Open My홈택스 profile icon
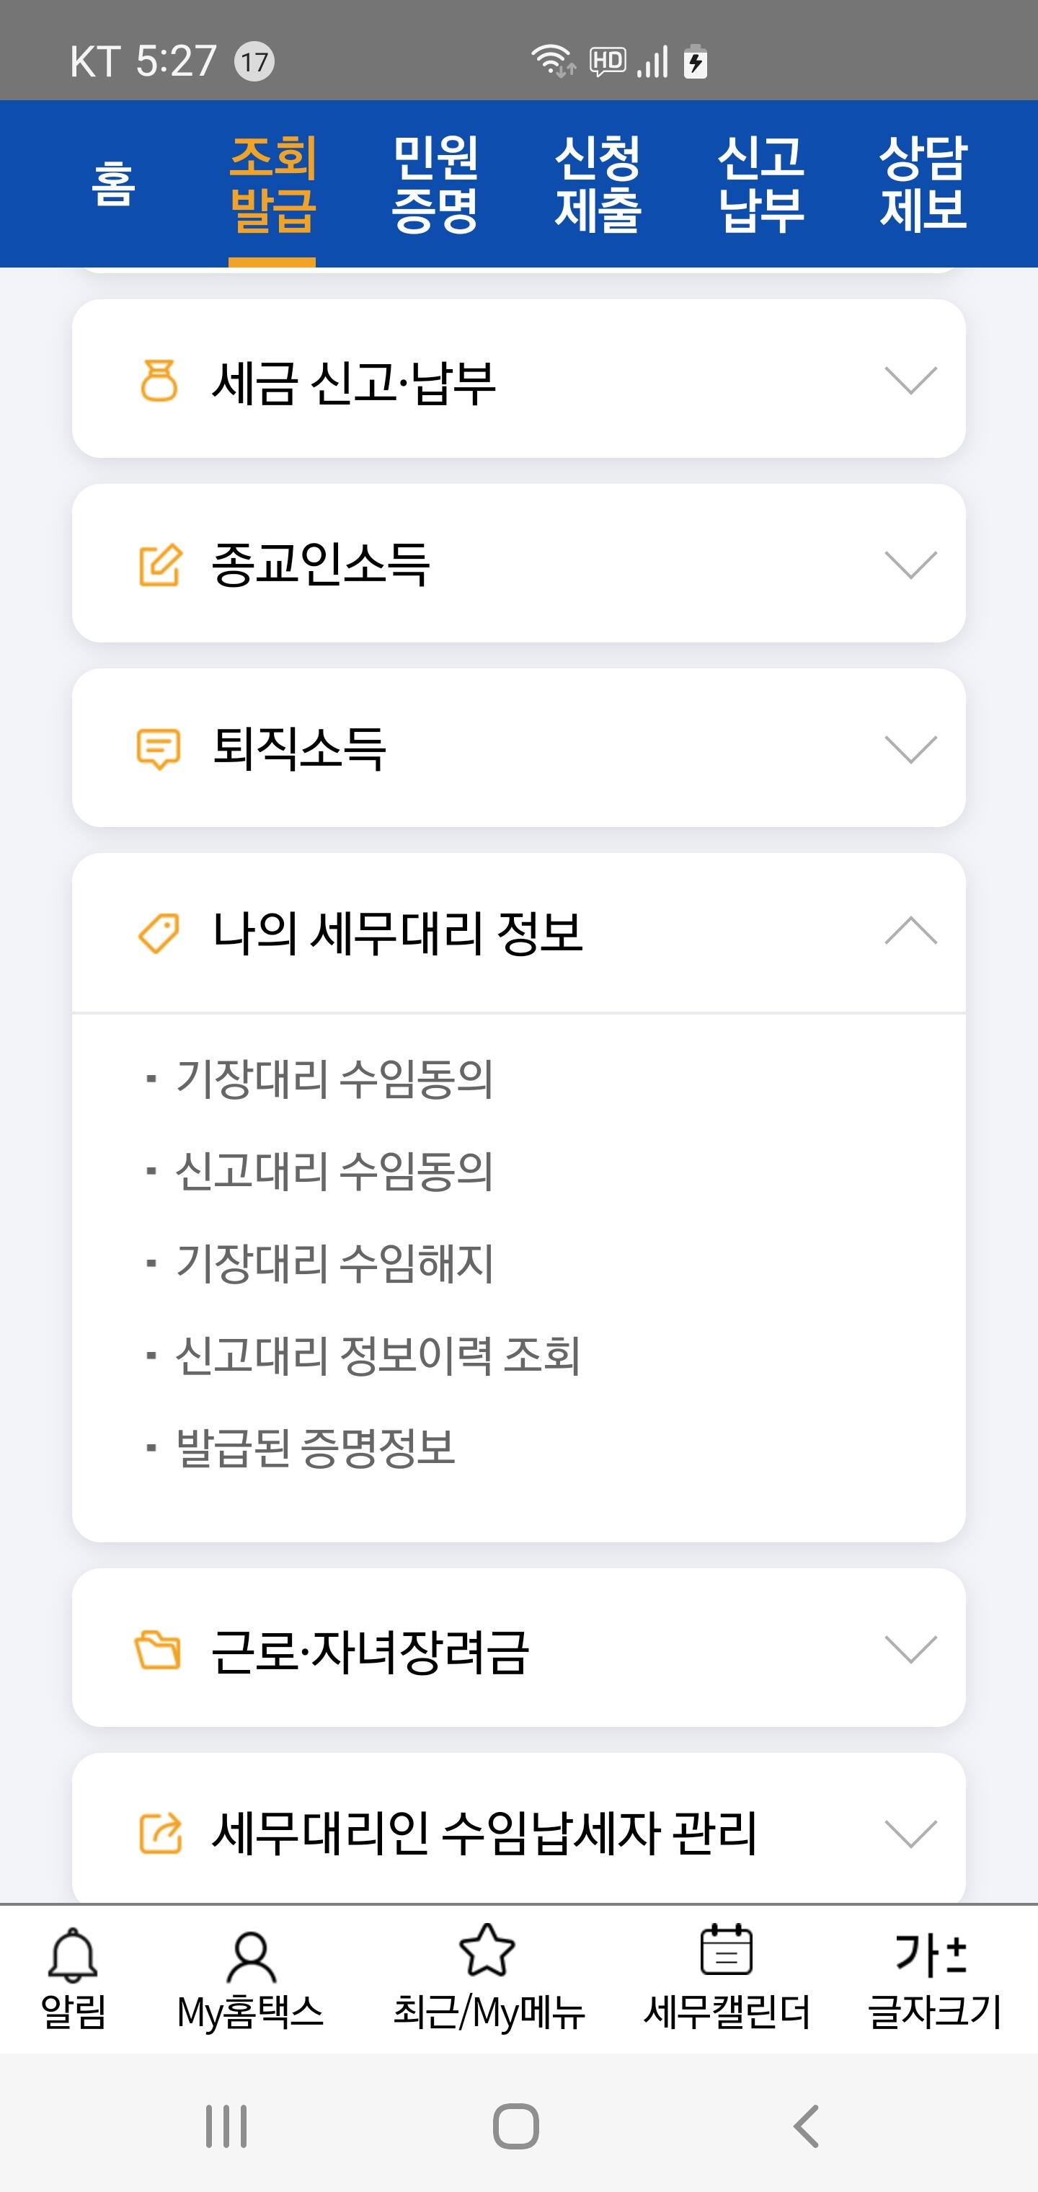Viewport: 1038px width, 2192px height. tap(250, 1957)
